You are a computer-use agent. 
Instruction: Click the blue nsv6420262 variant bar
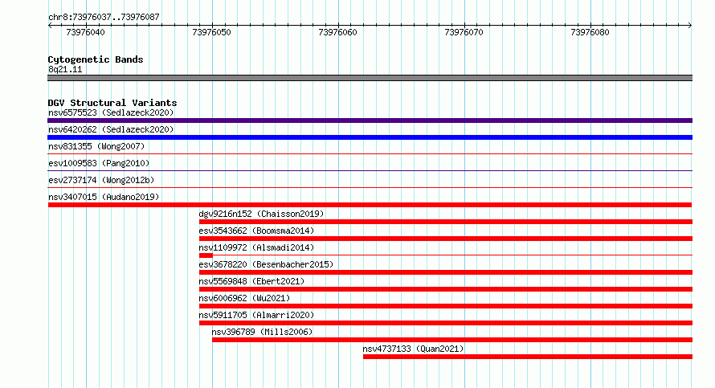point(370,137)
